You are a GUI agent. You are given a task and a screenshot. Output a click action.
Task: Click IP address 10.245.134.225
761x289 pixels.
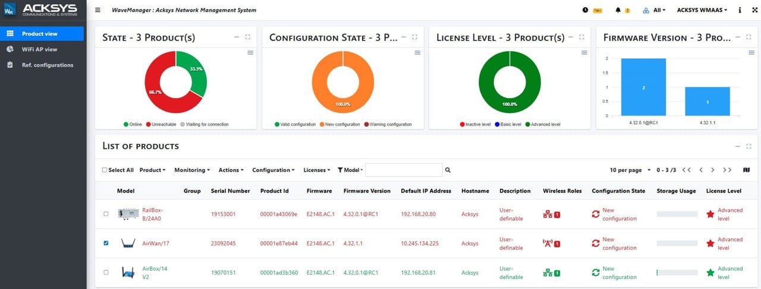tap(420, 243)
